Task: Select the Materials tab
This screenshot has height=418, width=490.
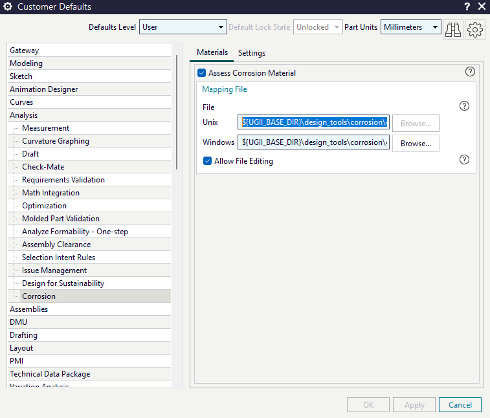Action: 212,52
